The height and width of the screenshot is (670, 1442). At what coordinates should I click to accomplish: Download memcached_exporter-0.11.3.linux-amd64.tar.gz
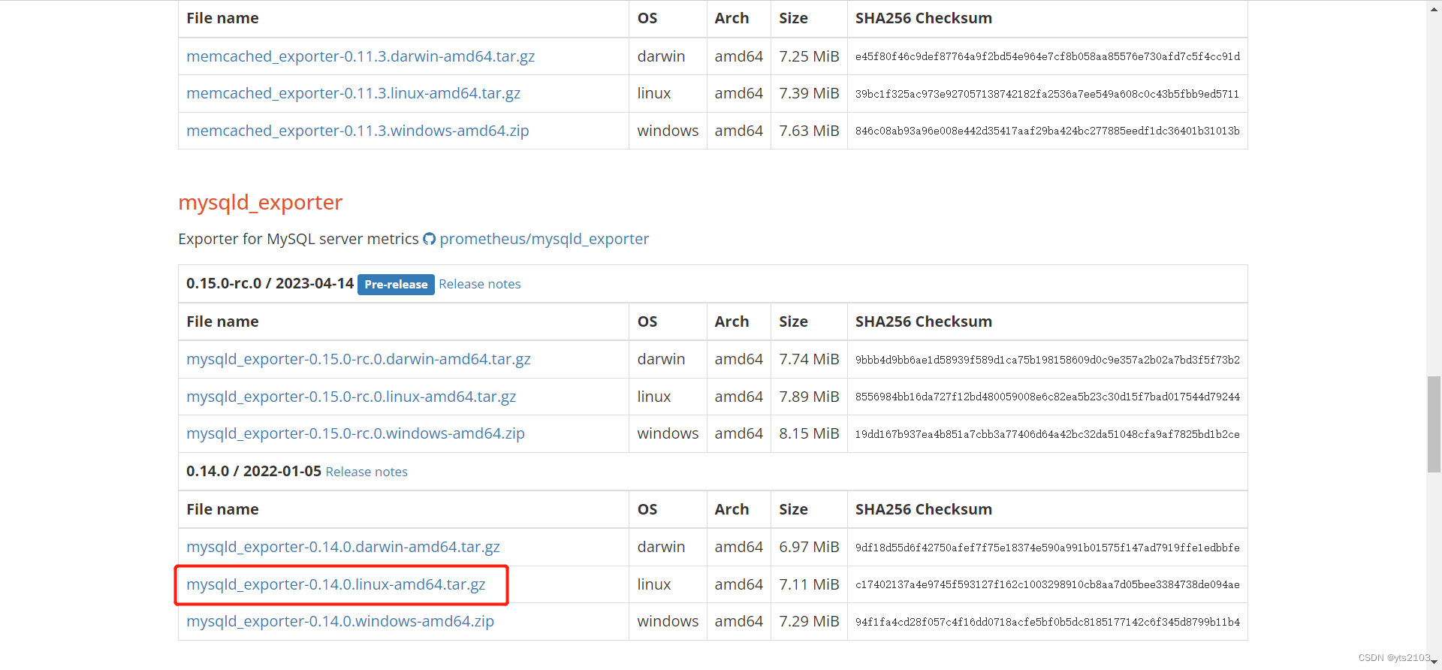(x=353, y=93)
